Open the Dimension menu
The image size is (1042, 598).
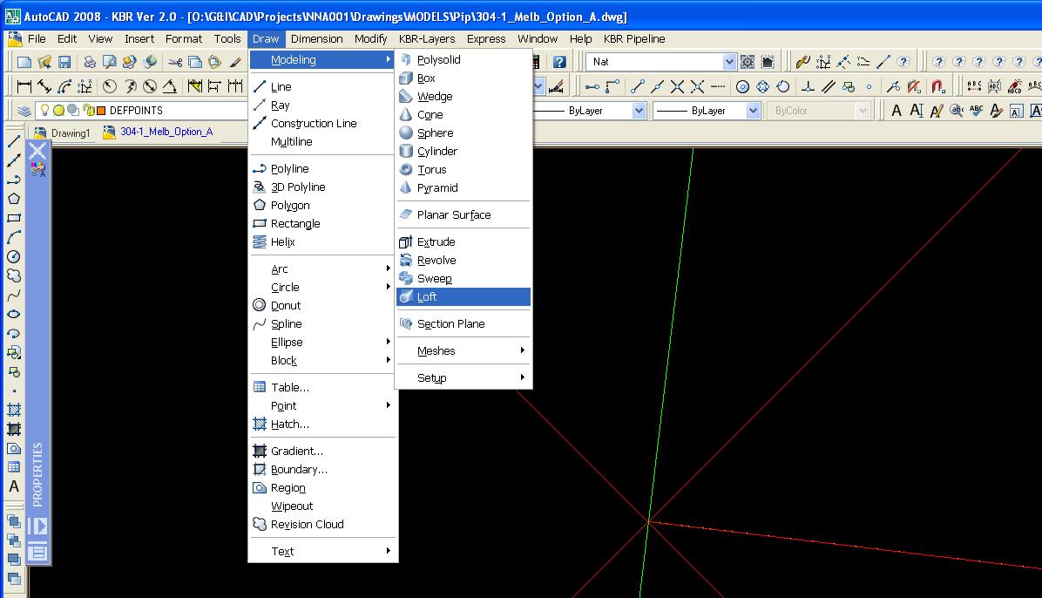(317, 38)
